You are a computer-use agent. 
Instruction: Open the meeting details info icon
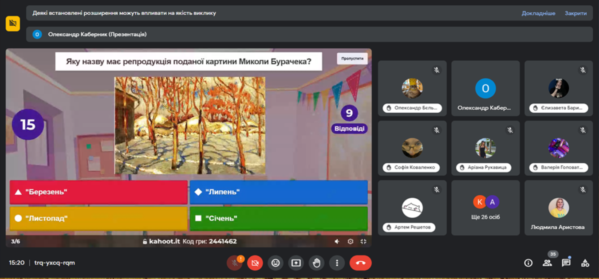[528, 263]
